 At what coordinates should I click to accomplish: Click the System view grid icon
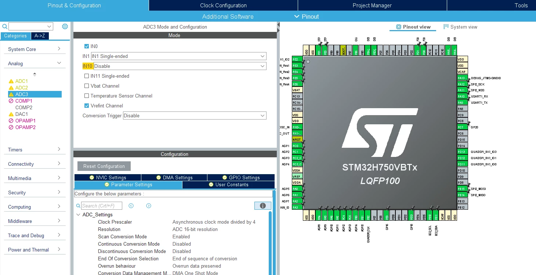click(x=446, y=27)
